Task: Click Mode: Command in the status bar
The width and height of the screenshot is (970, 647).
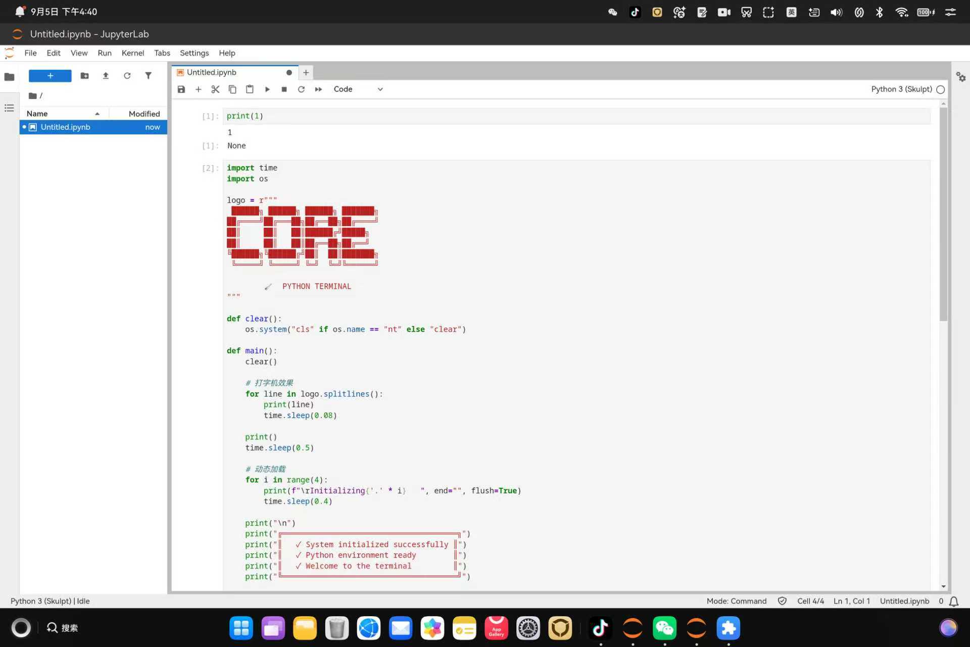Action: (736, 601)
